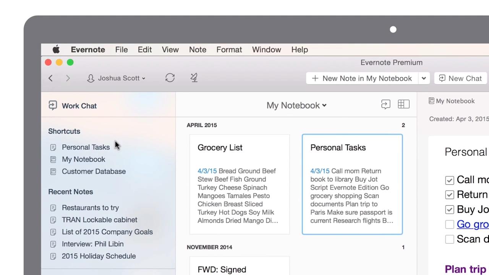This screenshot has height=275, width=489.
Task: Click the NOVEMBER 2014 section header
Action: (x=209, y=247)
